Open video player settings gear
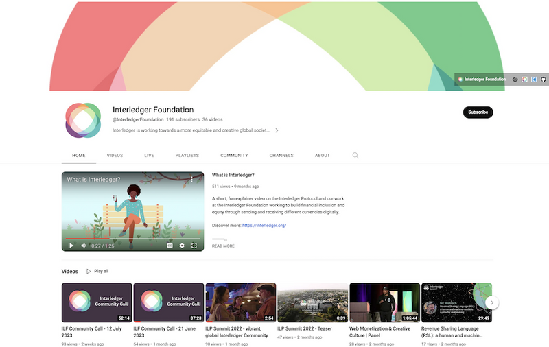The height and width of the screenshot is (347, 549). tap(182, 245)
